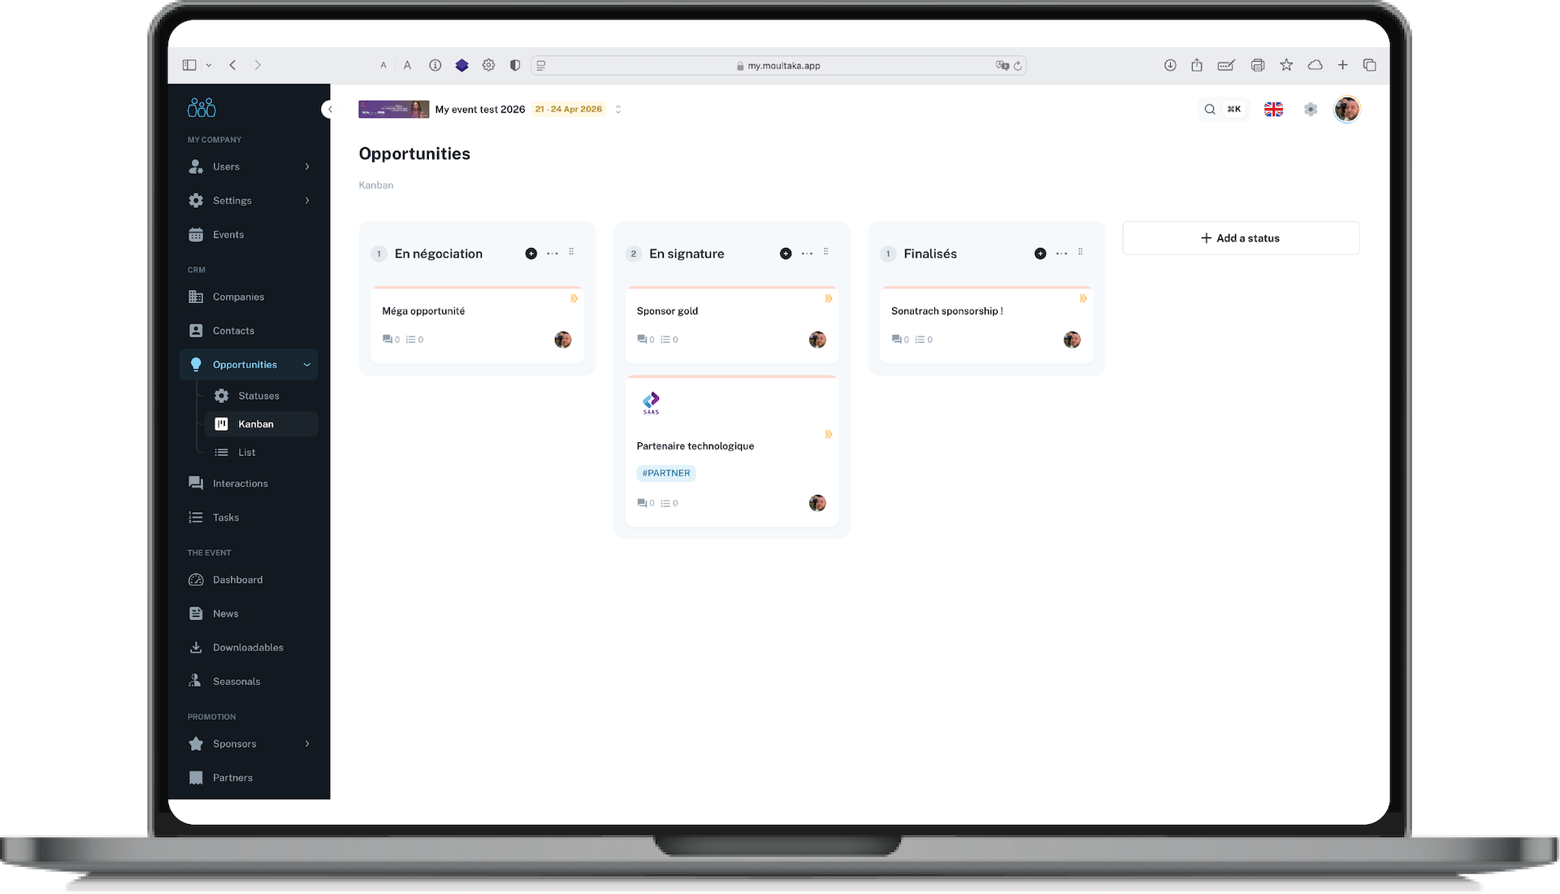The image size is (1560, 894).
Task: Click priority arrow on Partenaire technologique card
Action: pyautogui.click(x=828, y=435)
